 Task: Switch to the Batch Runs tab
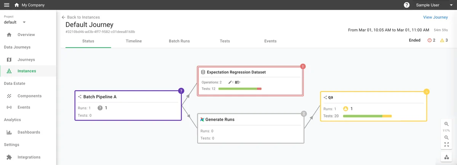[179, 41]
